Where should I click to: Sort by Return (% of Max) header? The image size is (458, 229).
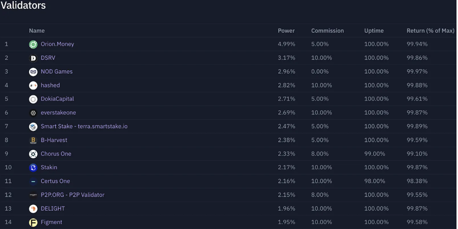point(431,31)
